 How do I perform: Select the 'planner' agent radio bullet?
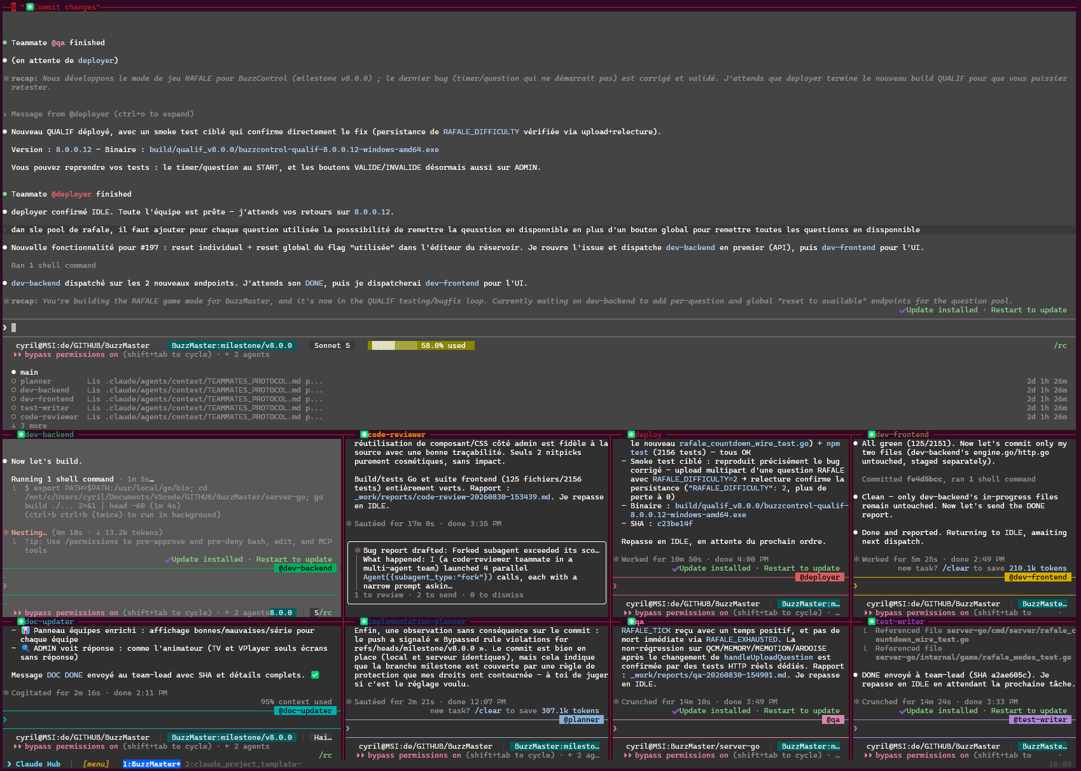[13, 382]
